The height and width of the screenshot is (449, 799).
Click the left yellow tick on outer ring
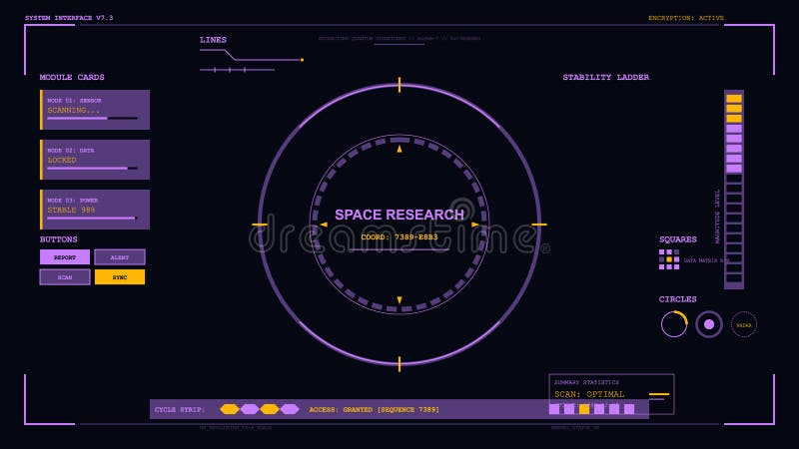click(260, 224)
